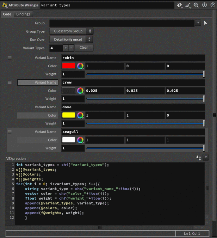Click the plus button to add variant
Viewport: 217px width, 238px height.
pos(66,48)
